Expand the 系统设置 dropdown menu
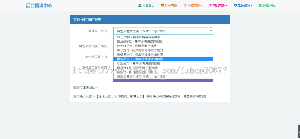The width and height of the screenshot is (300, 139). [x=243, y=6]
